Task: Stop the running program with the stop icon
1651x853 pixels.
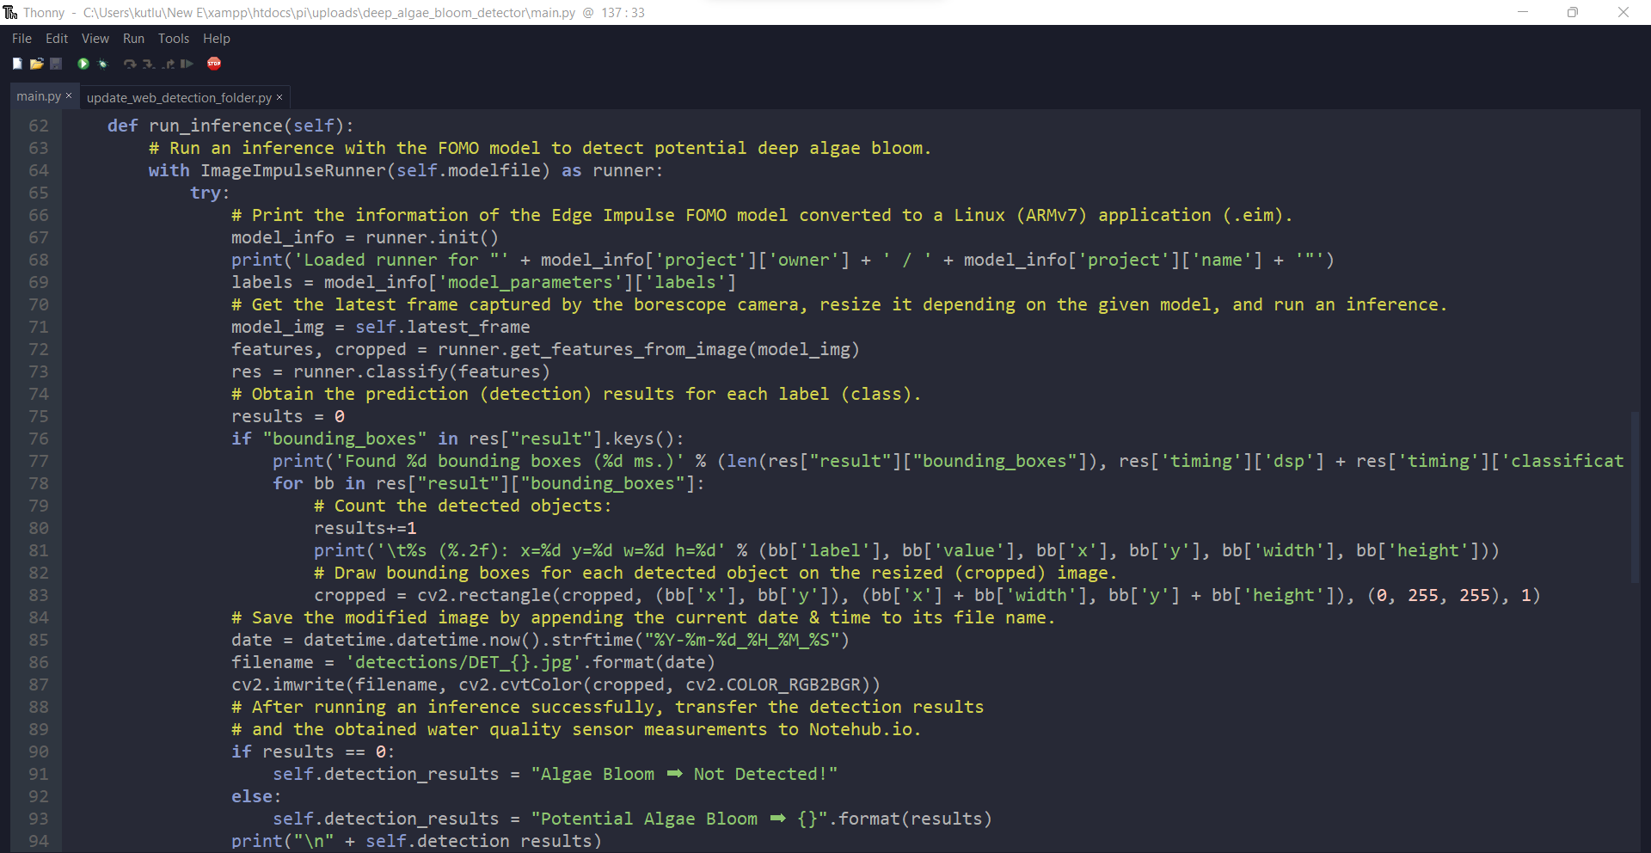Action: click(214, 64)
